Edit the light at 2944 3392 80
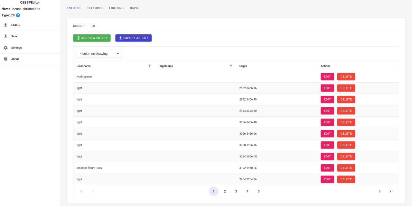The height and width of the screenshot is (206, 412). click(x=327, y=111)
